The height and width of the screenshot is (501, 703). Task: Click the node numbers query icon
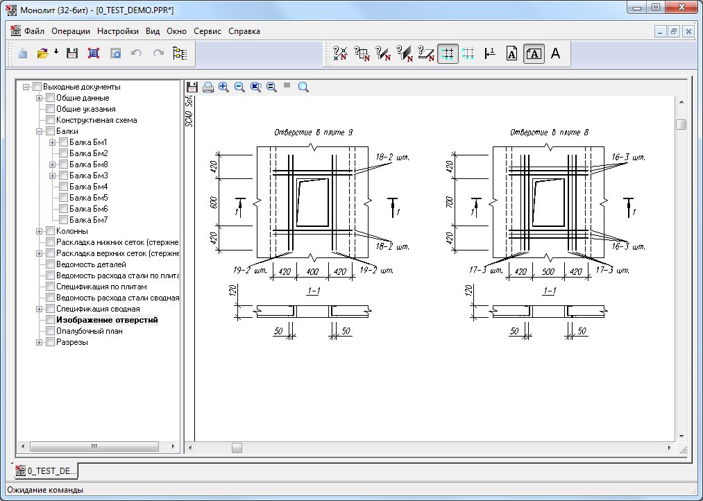point(340,53)
